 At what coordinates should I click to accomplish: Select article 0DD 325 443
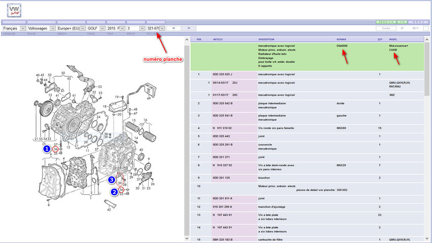(221, 136)
